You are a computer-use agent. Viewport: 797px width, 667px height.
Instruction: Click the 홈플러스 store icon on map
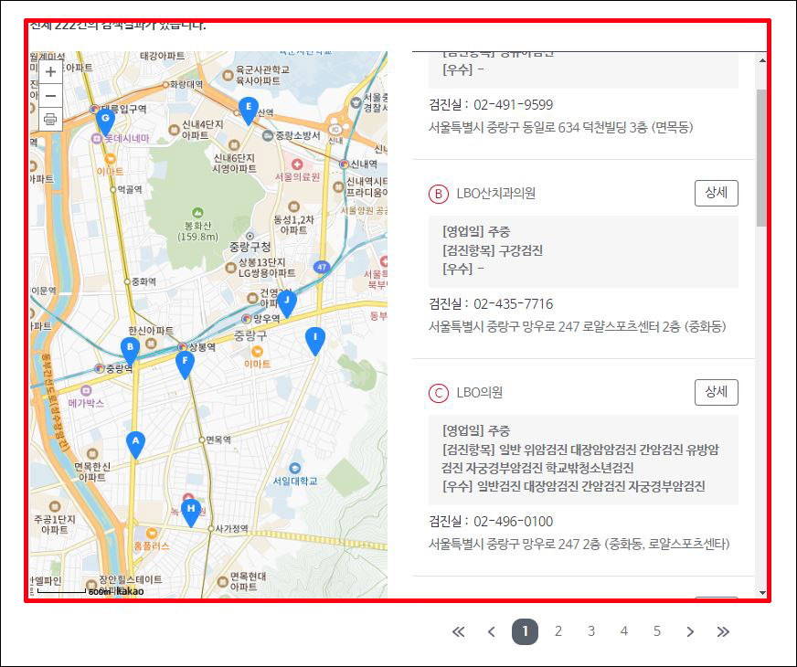(x=151, y=534)
